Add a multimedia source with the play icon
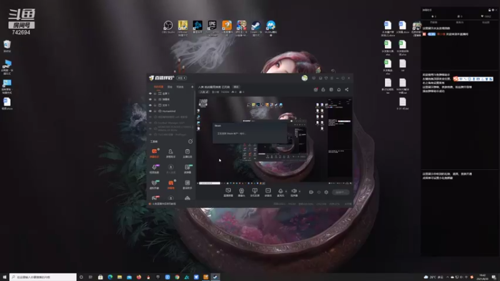The width and height of the screenshot is (500, 281). [268, 191]
